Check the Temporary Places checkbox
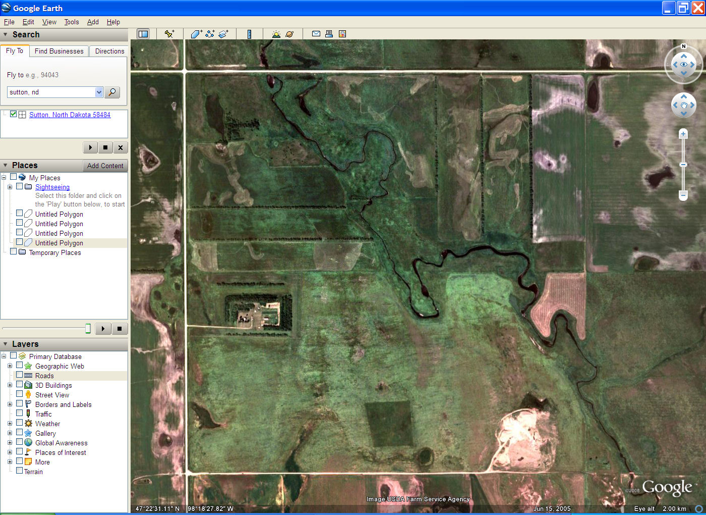The image size is (706, 515). tap(13, 251)
